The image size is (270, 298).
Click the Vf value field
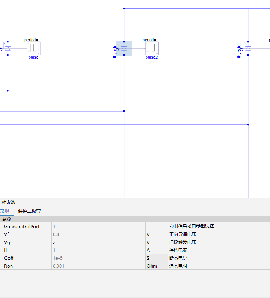tap(98, 234)
